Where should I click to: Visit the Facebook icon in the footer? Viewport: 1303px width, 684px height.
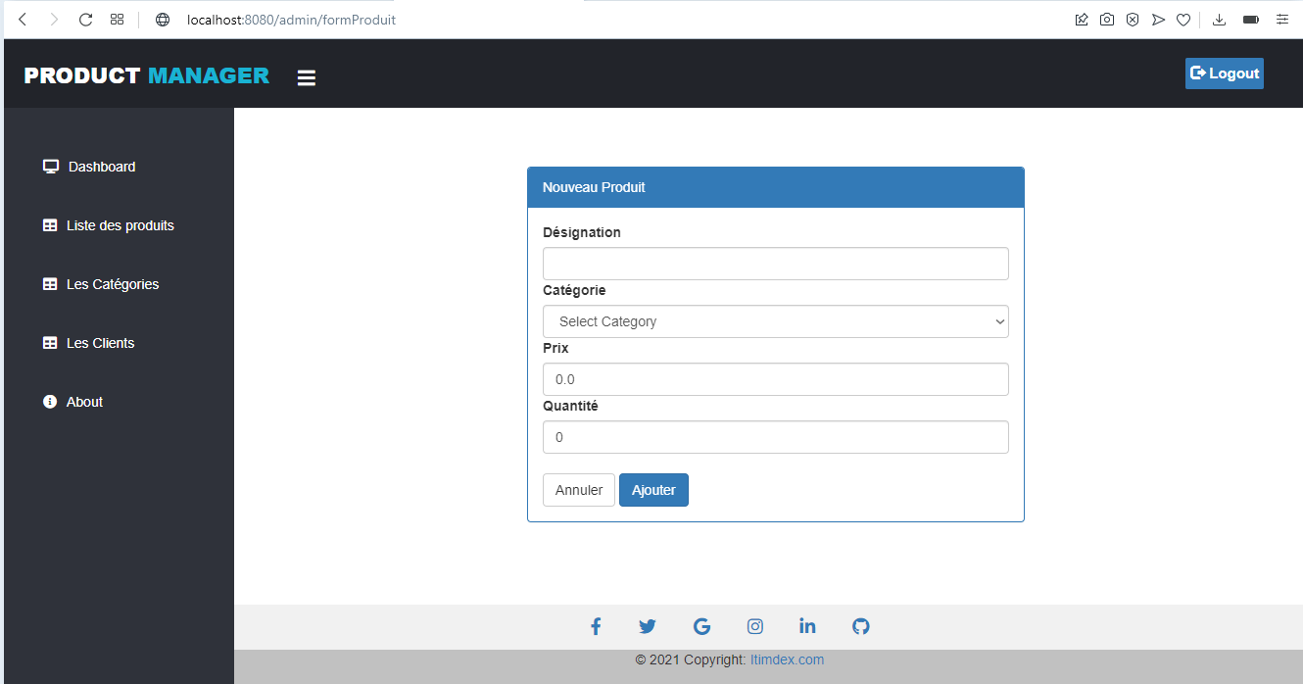[x=596, y=625]
